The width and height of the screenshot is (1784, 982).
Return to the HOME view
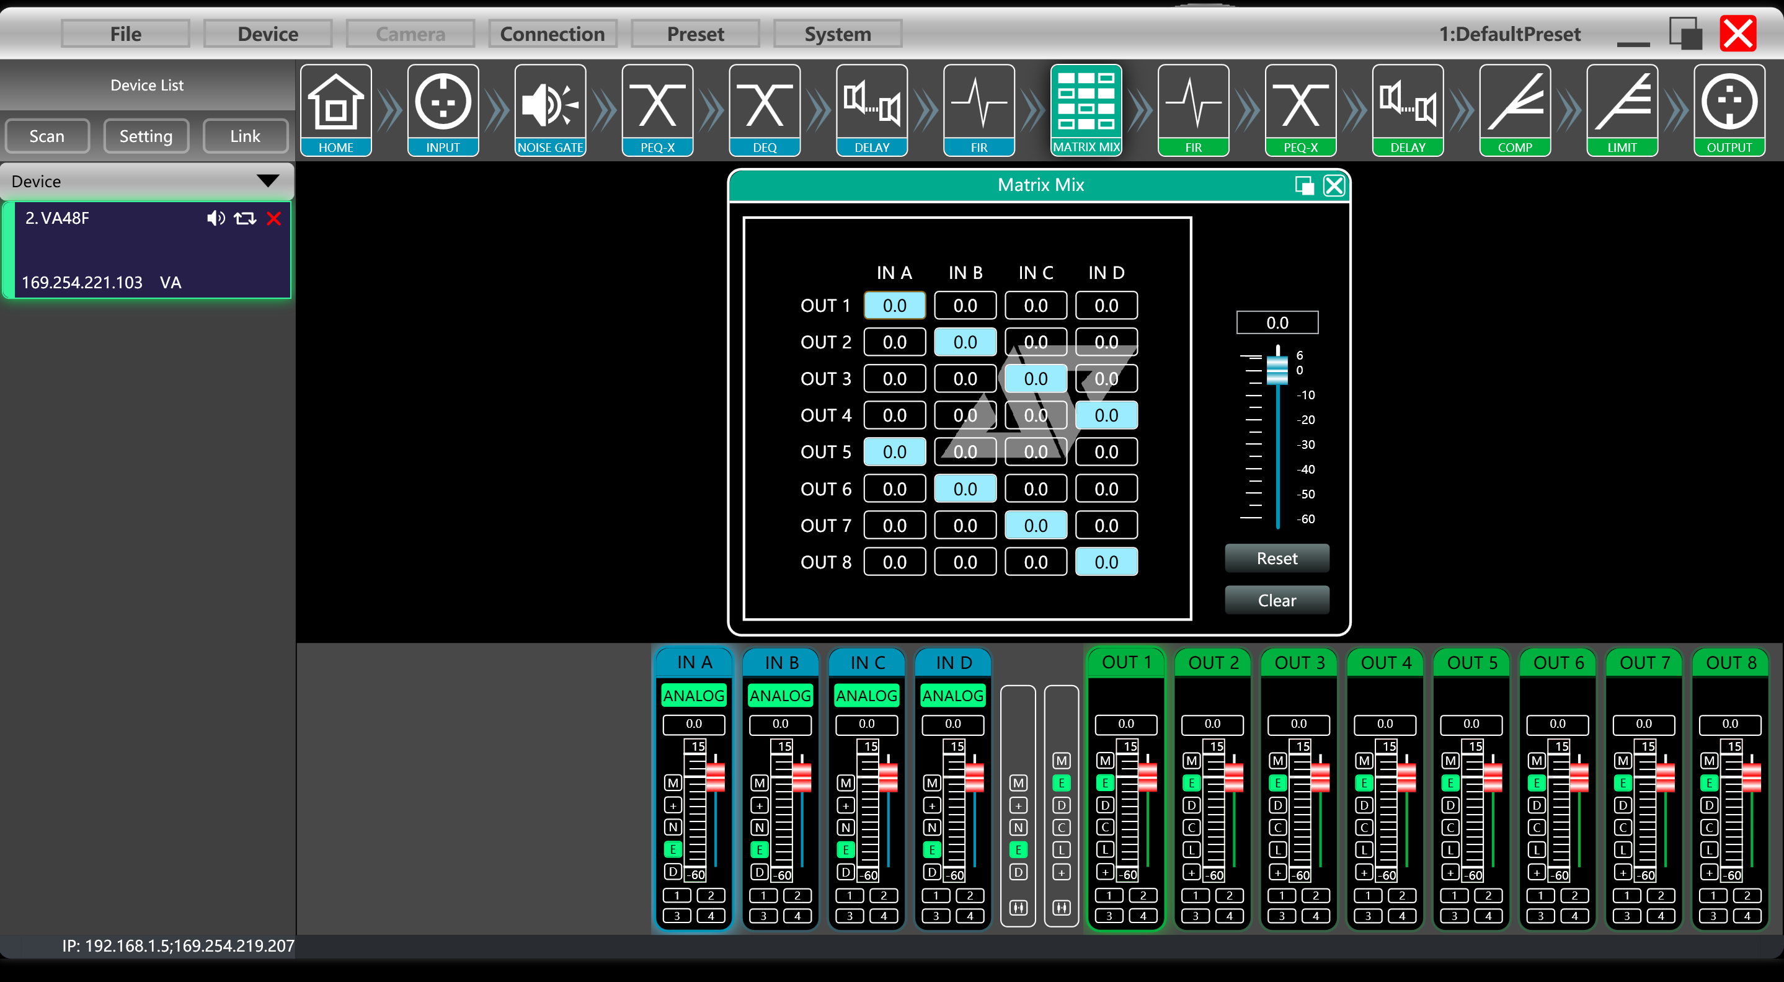click(x=336, y=109)
